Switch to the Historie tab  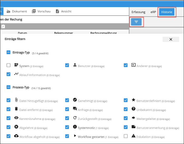tap(167, 12)
